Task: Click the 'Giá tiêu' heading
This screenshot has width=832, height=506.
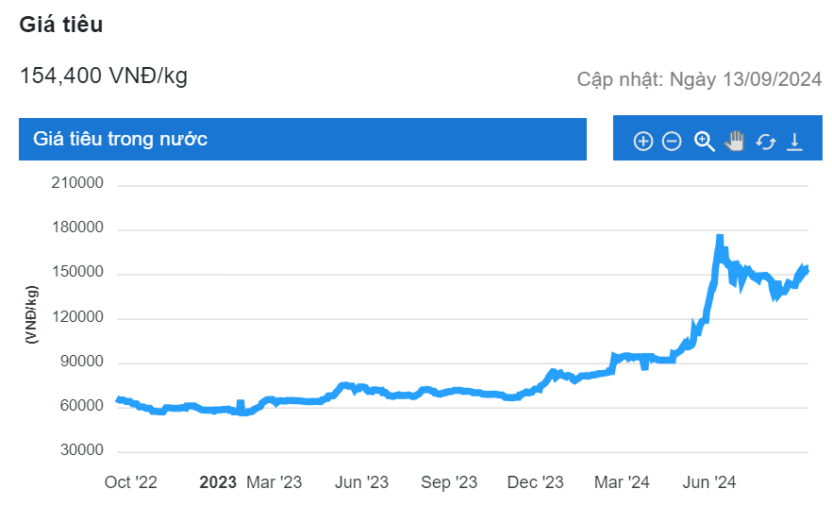Action: [61, 25]
